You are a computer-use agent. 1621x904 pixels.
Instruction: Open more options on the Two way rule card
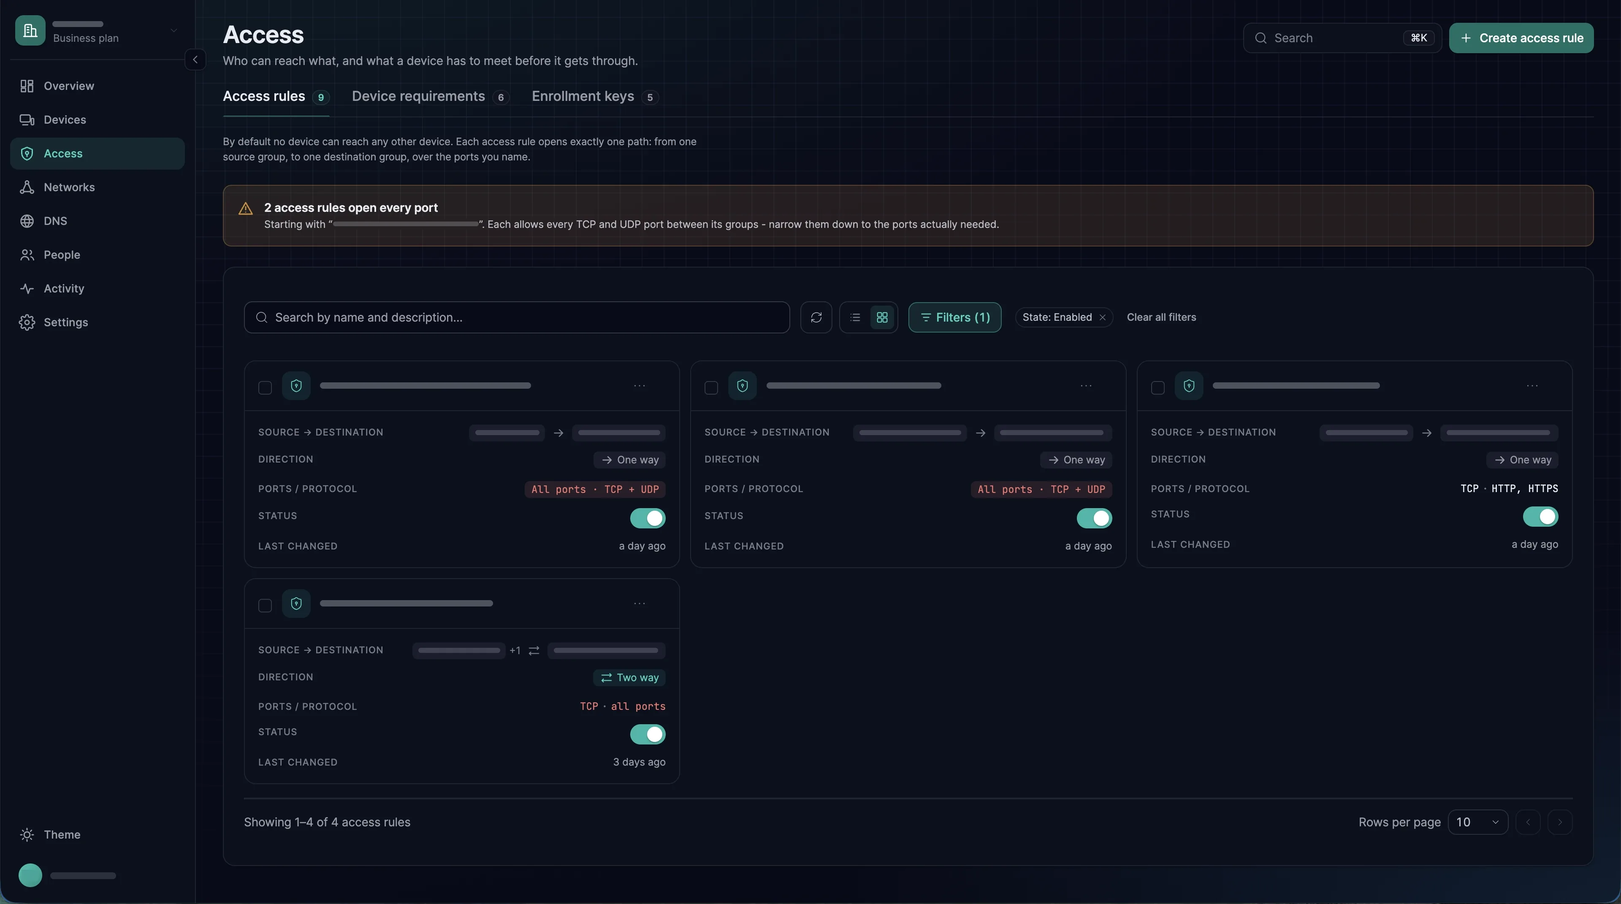pos(640,603)
